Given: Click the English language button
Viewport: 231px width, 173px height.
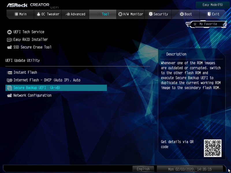Looking at the screenshot, I should 143,169.
